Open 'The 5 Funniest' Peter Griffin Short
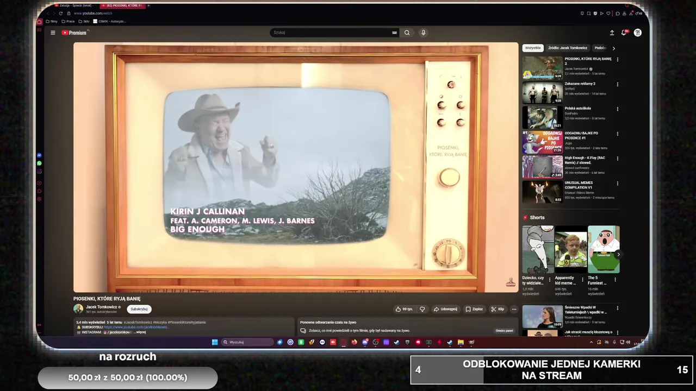The height and width of the screenshot is (391, 696). 604,250
